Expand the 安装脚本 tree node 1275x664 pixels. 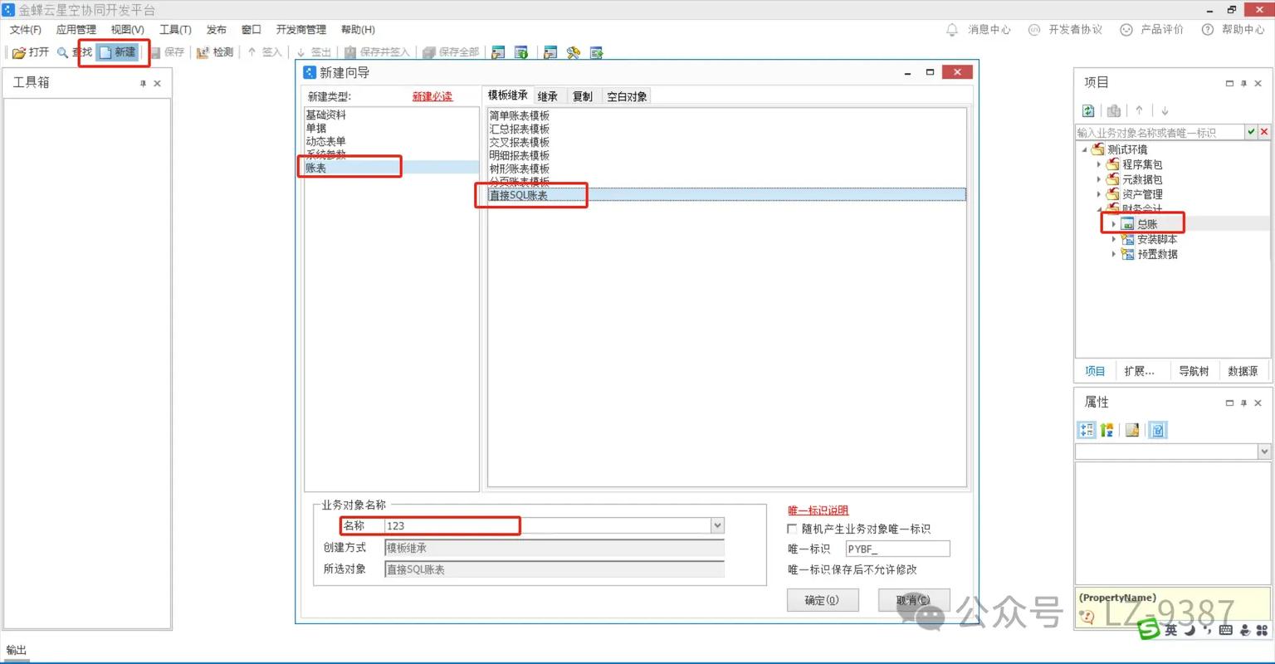[1114, 239]
